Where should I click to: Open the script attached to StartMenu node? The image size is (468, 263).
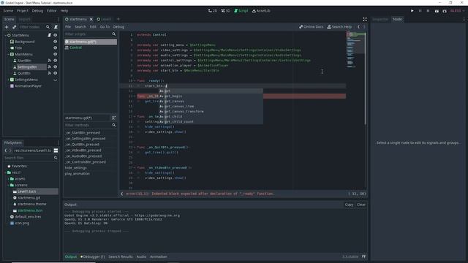pyautogui.click(x=50, y=35)
